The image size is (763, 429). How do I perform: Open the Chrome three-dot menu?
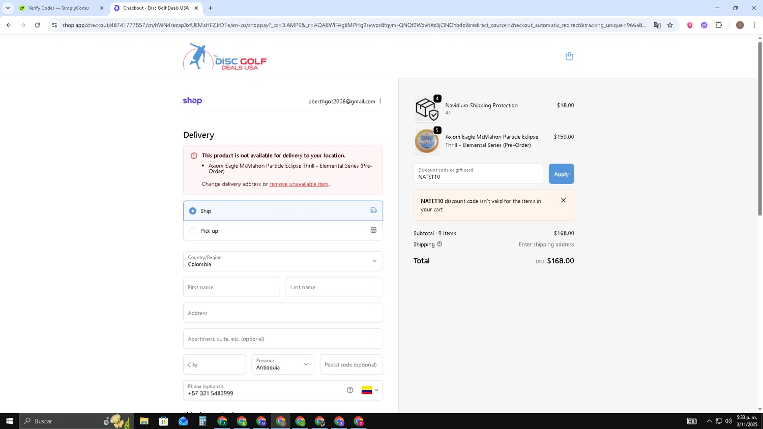point(754,25)
